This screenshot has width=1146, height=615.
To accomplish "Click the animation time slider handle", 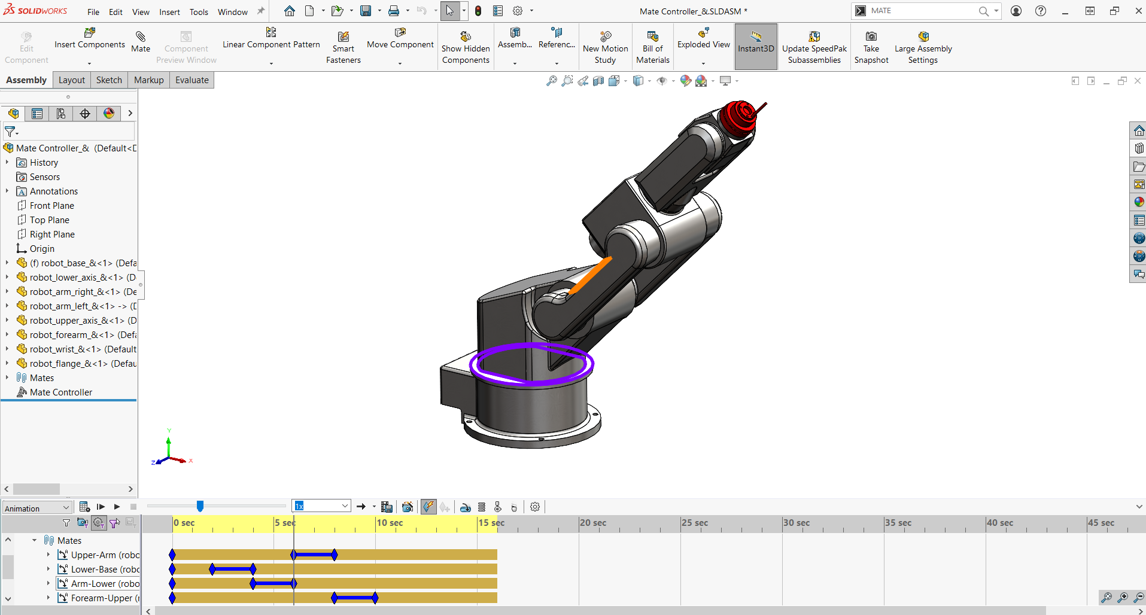I will (200, 507).
